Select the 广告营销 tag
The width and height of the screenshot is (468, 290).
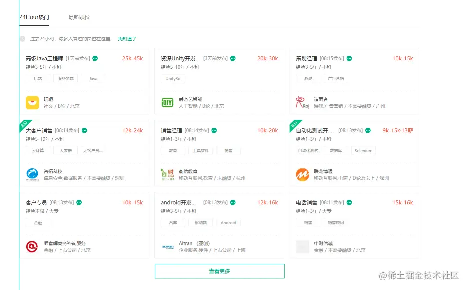336,79
